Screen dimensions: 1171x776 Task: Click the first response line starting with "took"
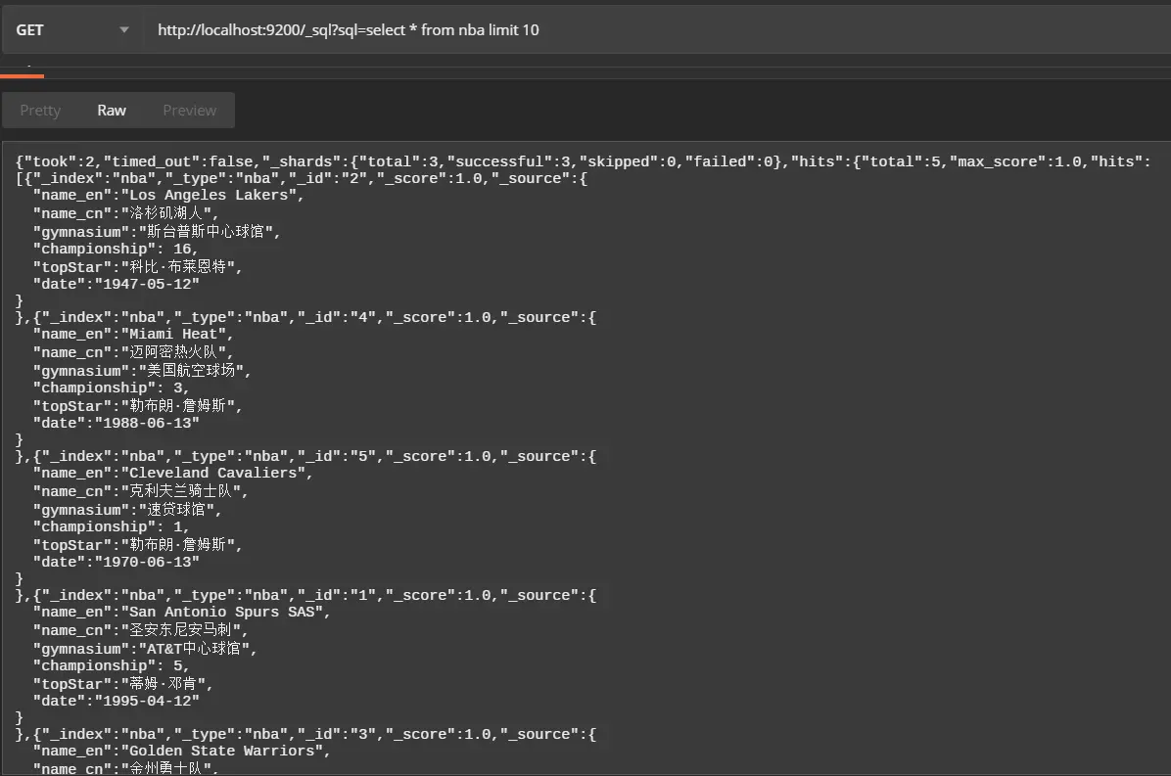[584, 161]
